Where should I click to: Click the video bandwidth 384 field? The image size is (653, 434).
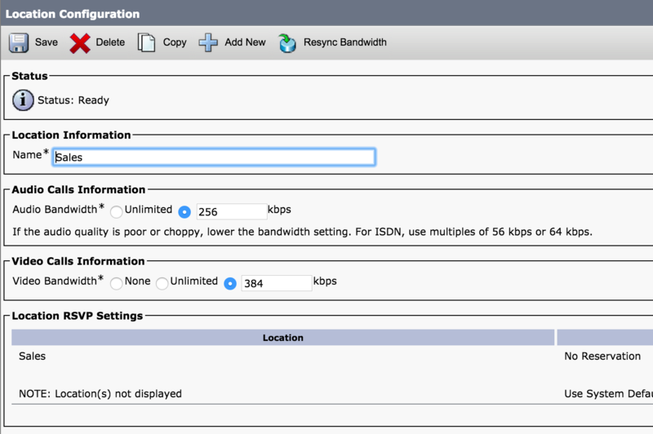pyautogui.click(x=277, y=283)
